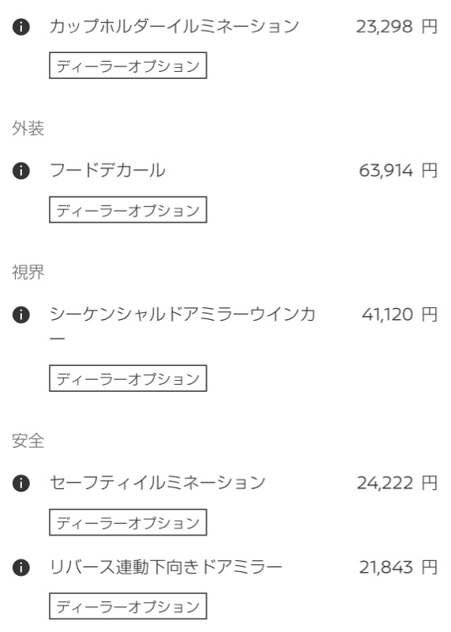Select the シーケンシャルドアミラーウインカー item name

coord(182,326)
